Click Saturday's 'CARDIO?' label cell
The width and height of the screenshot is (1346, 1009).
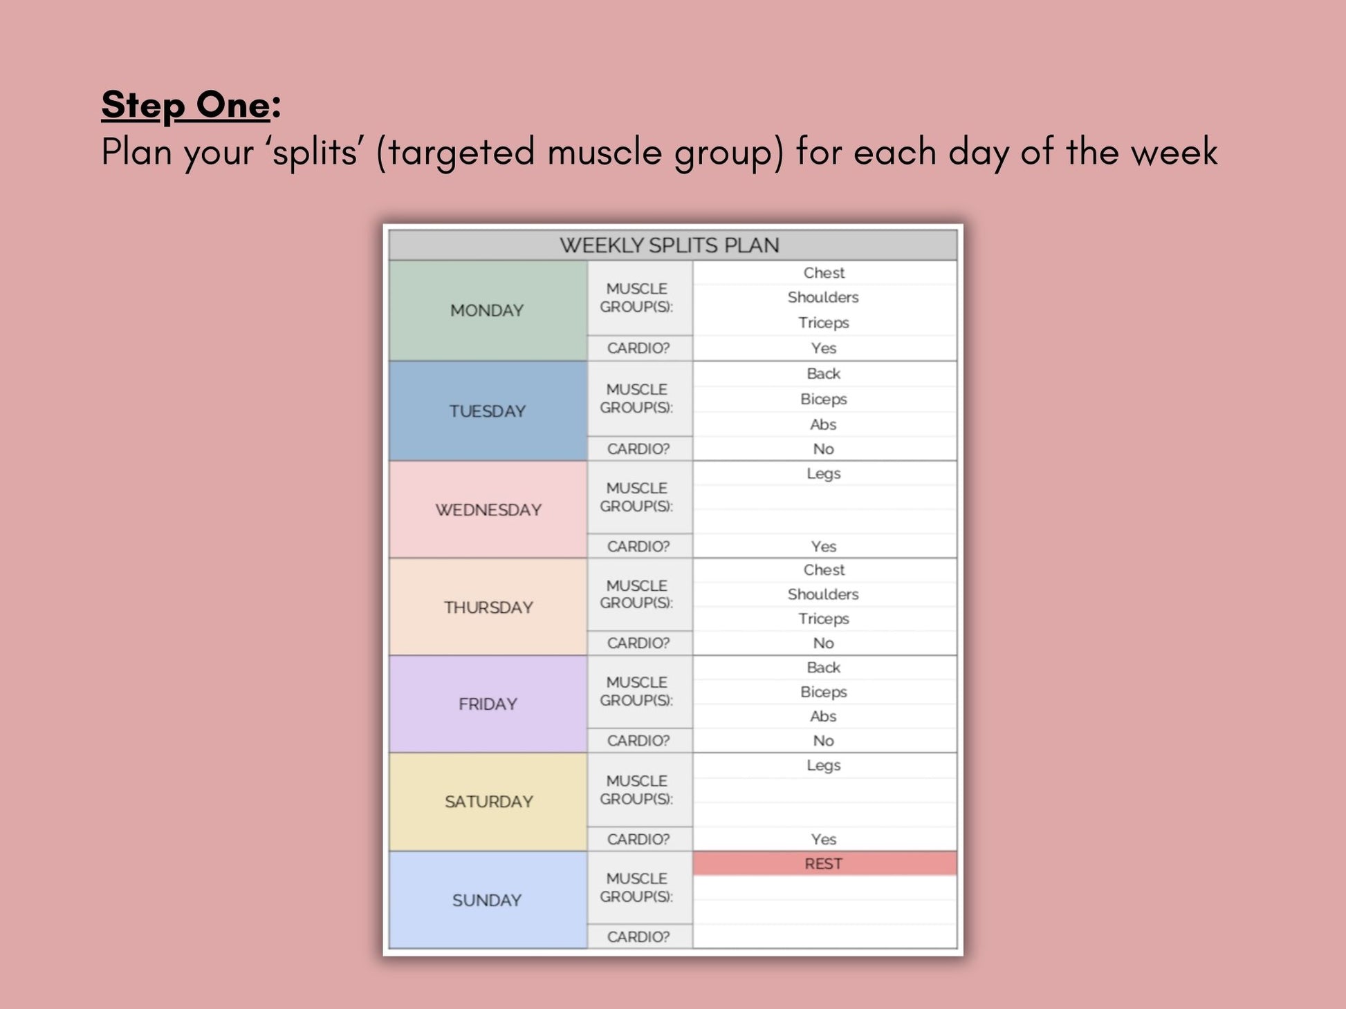(638, 839)
